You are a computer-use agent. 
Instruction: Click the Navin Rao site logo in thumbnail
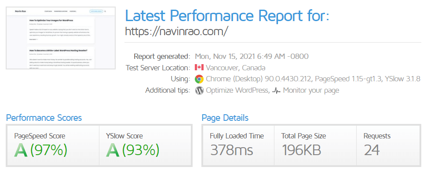click(20, 11)
